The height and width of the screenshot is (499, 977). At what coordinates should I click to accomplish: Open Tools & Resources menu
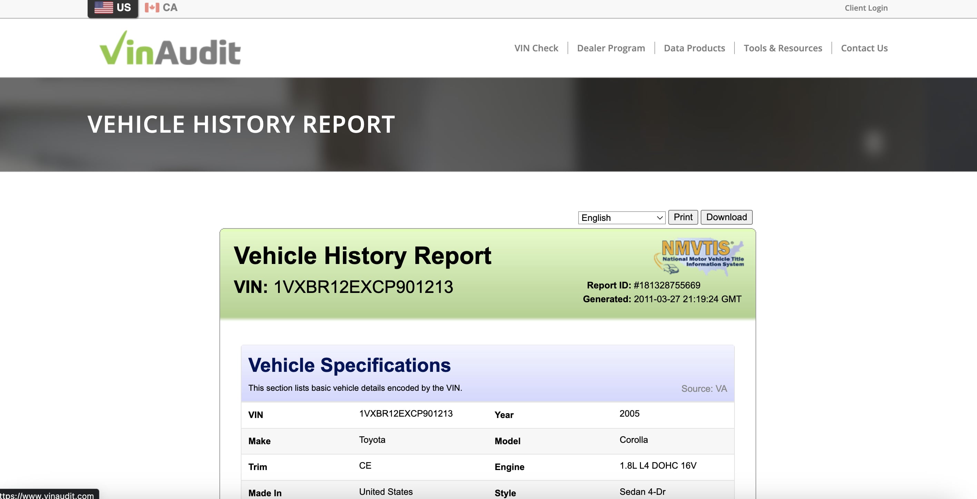782,48
